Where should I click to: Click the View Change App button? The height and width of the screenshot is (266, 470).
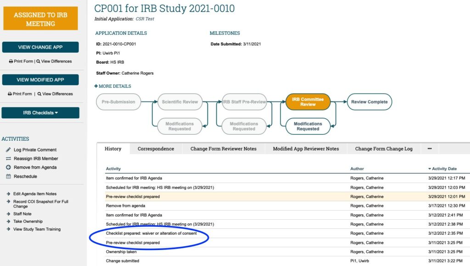40,47
